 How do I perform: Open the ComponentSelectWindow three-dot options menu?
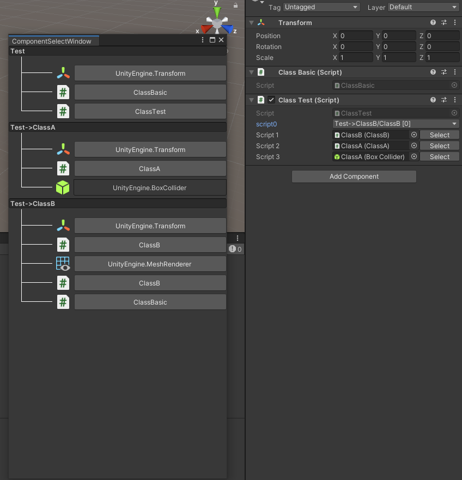pyautogui.click(x=202, y=40)
